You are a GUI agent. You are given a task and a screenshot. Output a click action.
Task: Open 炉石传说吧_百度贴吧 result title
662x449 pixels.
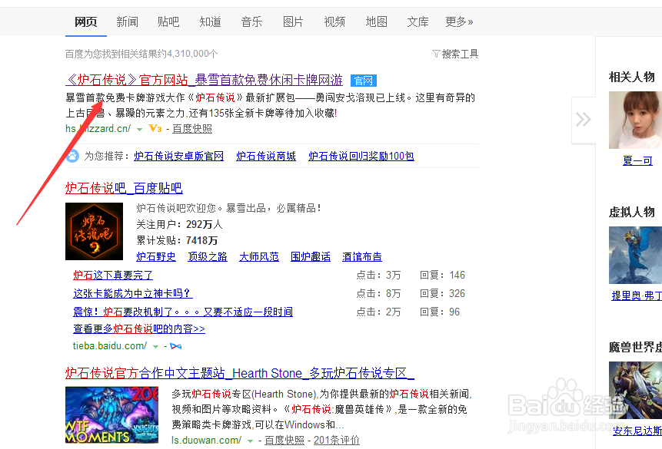[x=124, y=188]
